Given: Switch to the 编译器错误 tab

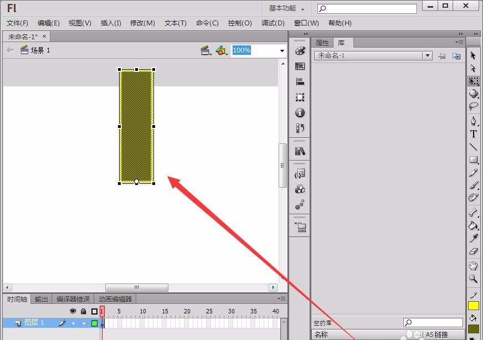Looking at the screenshot, I should 73,300.
